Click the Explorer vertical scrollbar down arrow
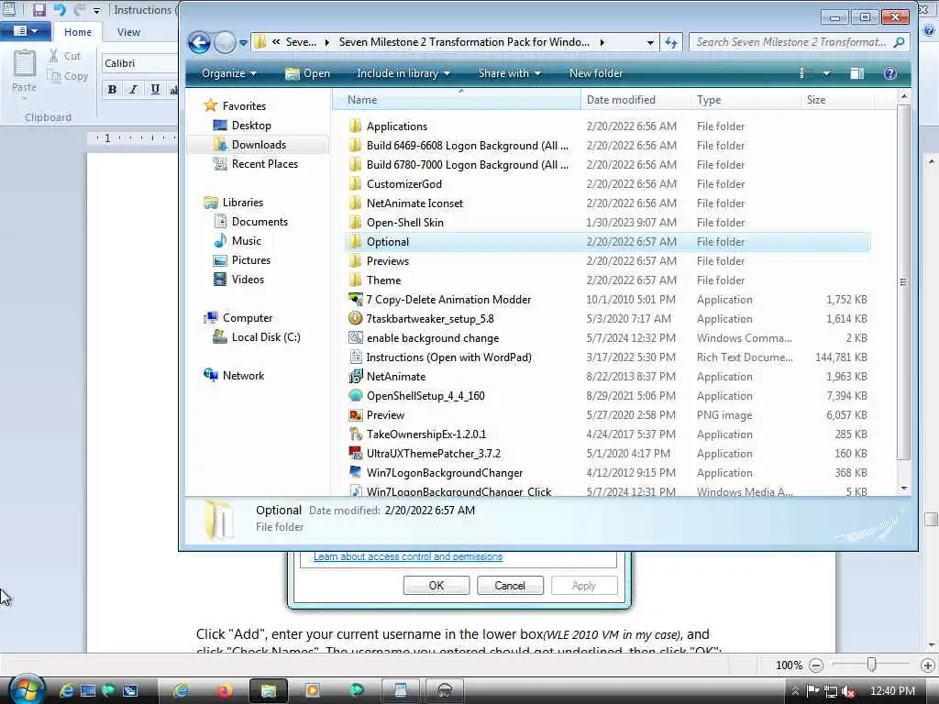The width and height of the screenshot is (939, 704). pyautogui.click(x=903, y=489)
